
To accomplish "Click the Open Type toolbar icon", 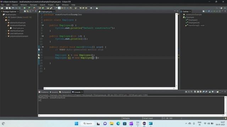I will (x=48, y=8).
